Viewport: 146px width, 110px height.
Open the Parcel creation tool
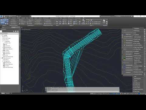[x=22, y=20]
